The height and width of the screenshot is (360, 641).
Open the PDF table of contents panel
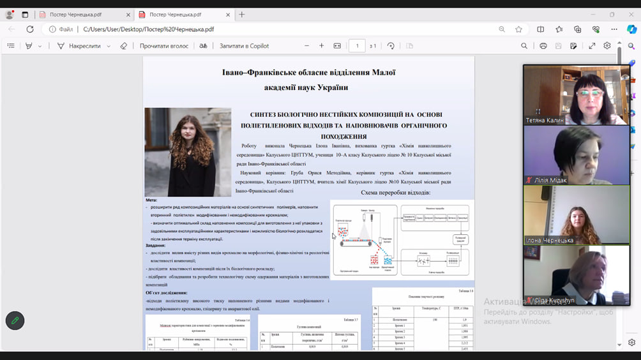[11, 46]
